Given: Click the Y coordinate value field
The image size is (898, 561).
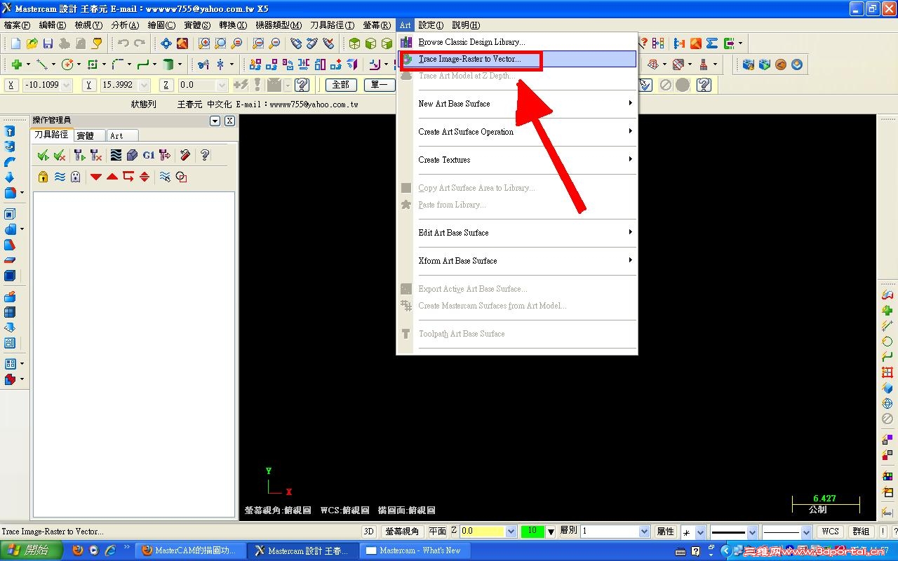Looking at the screenshot, I should tap(119, 85).
